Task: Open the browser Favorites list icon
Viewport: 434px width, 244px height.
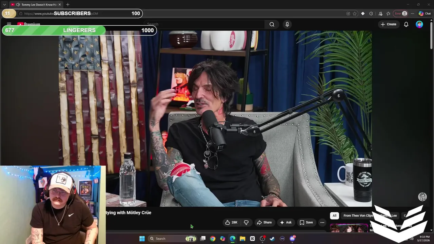Action: click(x=388, y=14)
